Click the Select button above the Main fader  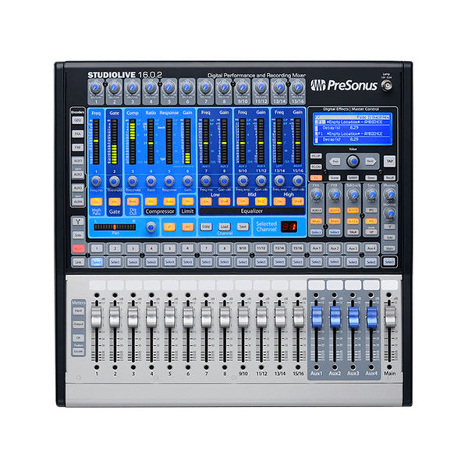point(389,262)
